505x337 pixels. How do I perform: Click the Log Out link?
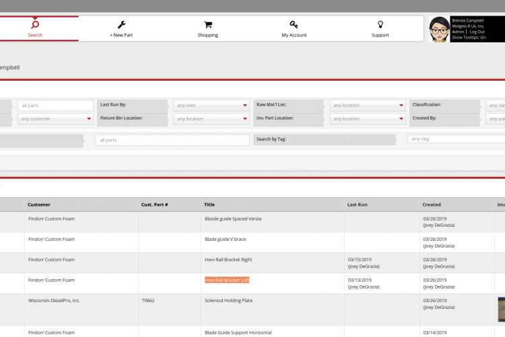pyautogui.click(x=477, y=32)
